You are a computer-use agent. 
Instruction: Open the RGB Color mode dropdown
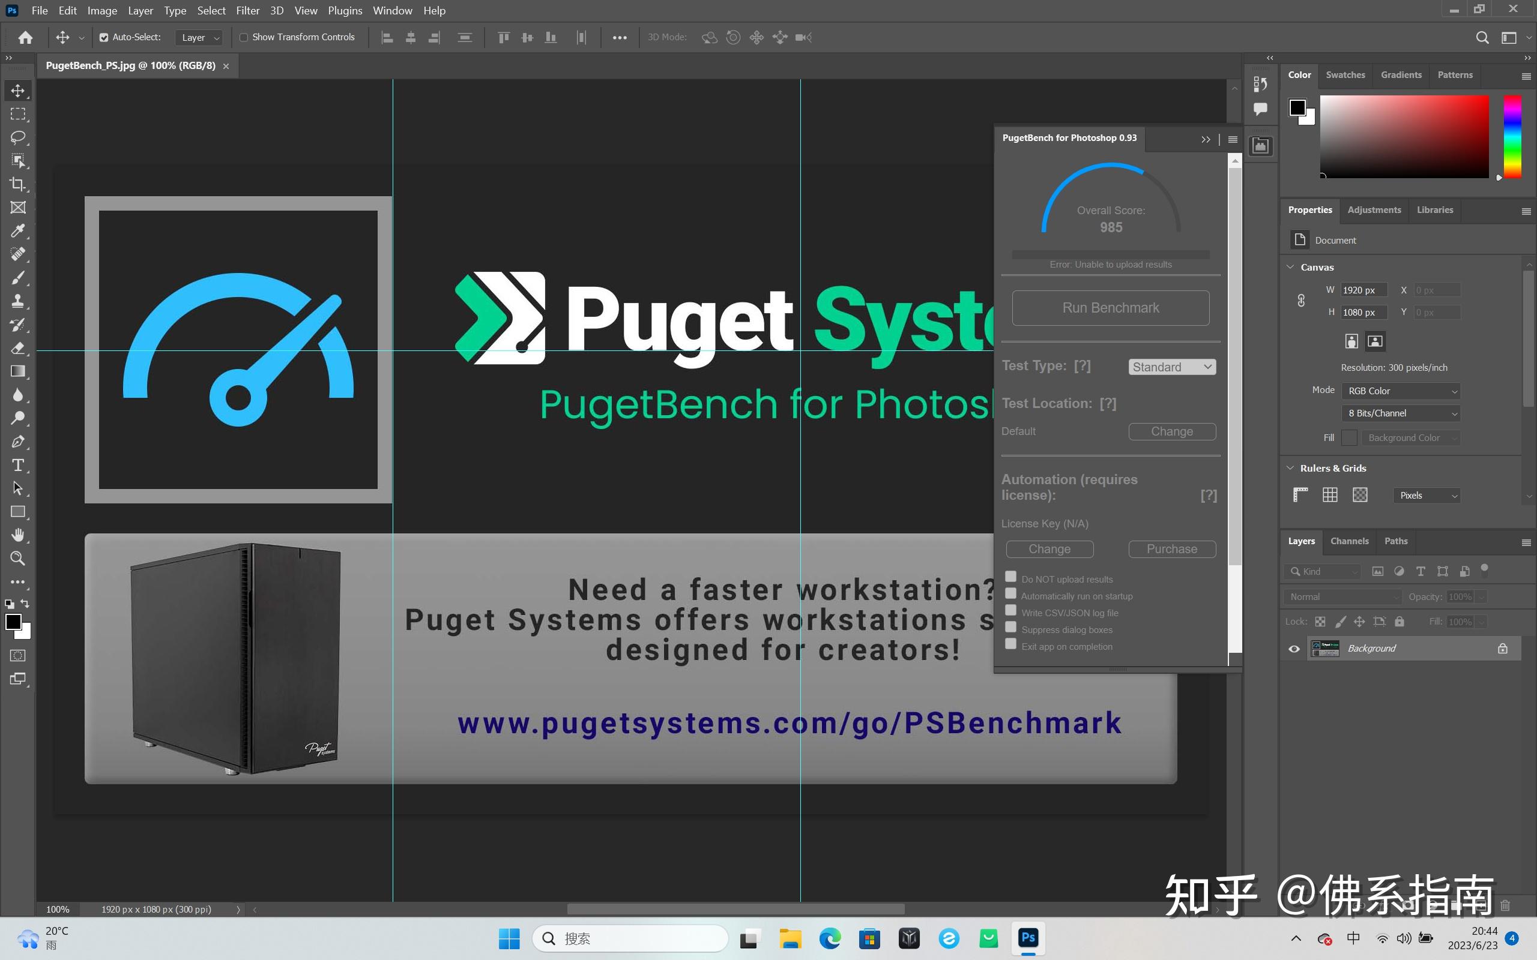click(x=1401, y=391)
